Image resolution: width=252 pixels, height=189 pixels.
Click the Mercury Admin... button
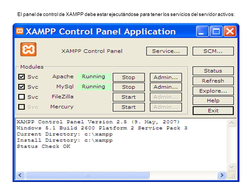tap(166, 107)
